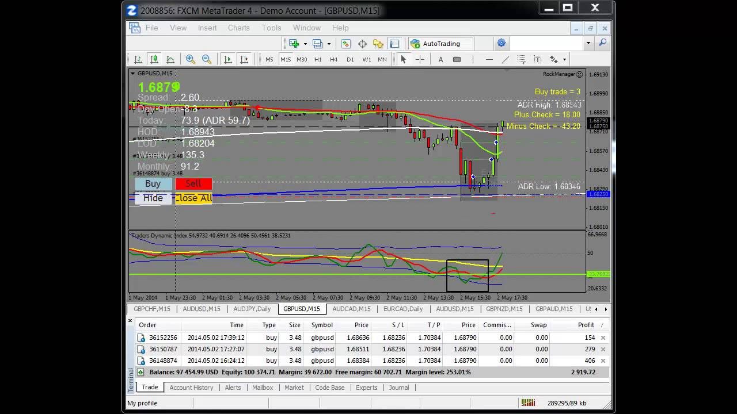Click the Close All button on chart

193,198
